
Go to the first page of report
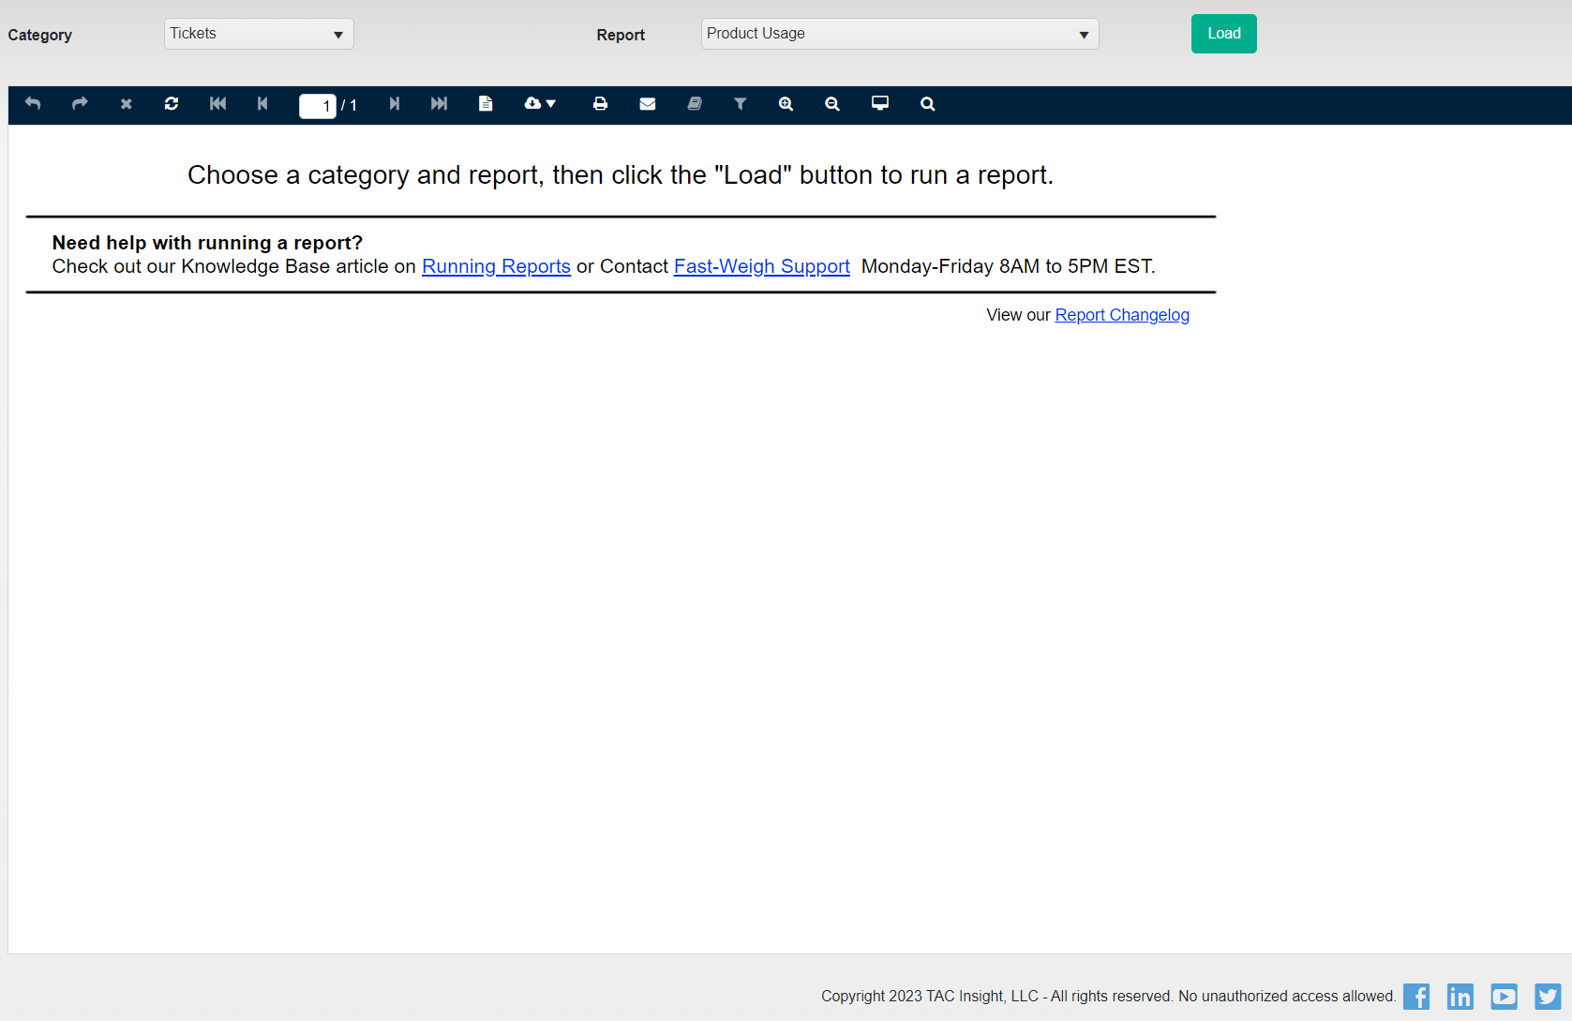click(x=217, y=104)
